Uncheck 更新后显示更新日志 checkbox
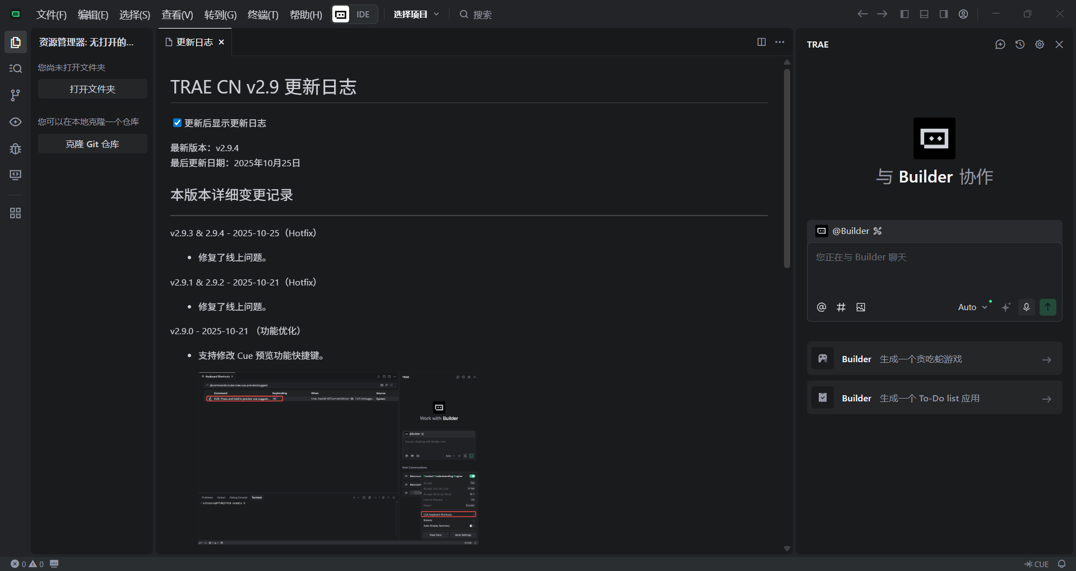Image resolution: width=1076 pixels, height=571 pixels. [177, 123]
